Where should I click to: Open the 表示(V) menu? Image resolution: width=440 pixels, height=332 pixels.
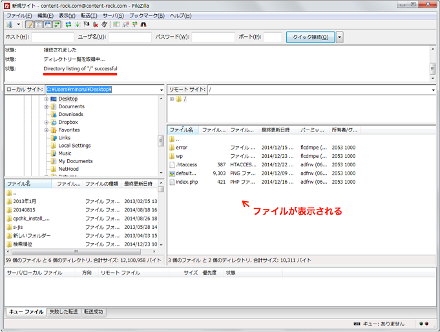tap(67, 15)
